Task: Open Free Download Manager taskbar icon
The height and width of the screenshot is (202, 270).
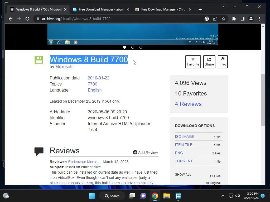Action: pos(178,196)
